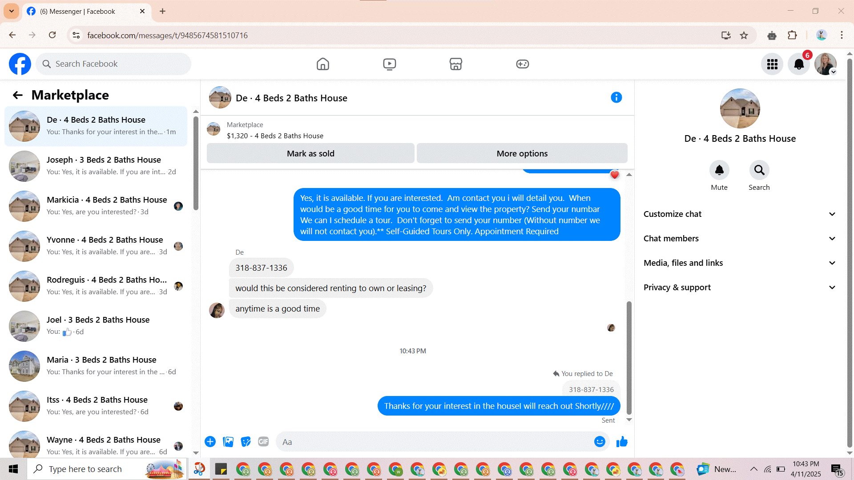Click the Chrome profile avatar
Viewport: 854px width, 480px height.
[x=821, y=36]
